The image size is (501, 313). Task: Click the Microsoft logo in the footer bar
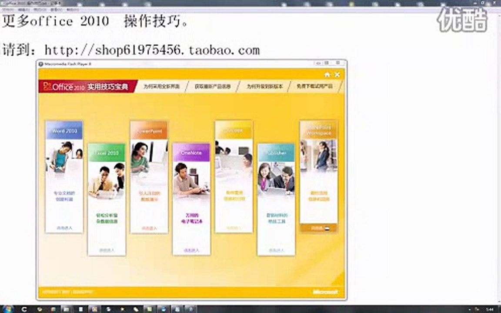coord(325,292)
